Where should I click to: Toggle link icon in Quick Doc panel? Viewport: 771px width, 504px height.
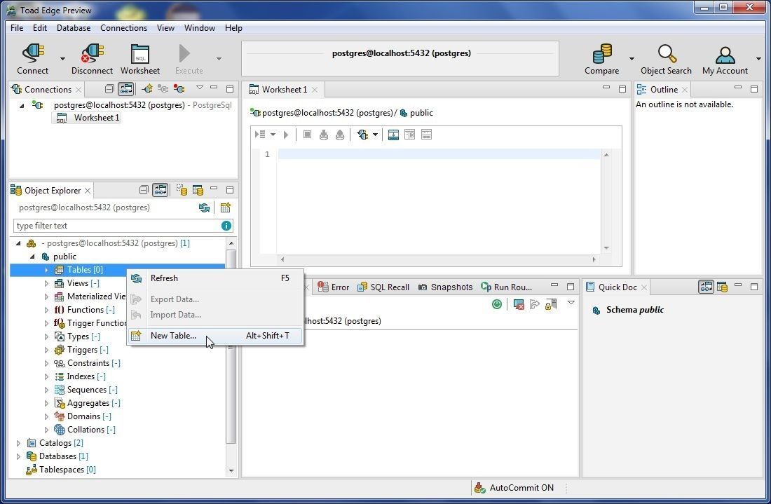coord(706,287)
